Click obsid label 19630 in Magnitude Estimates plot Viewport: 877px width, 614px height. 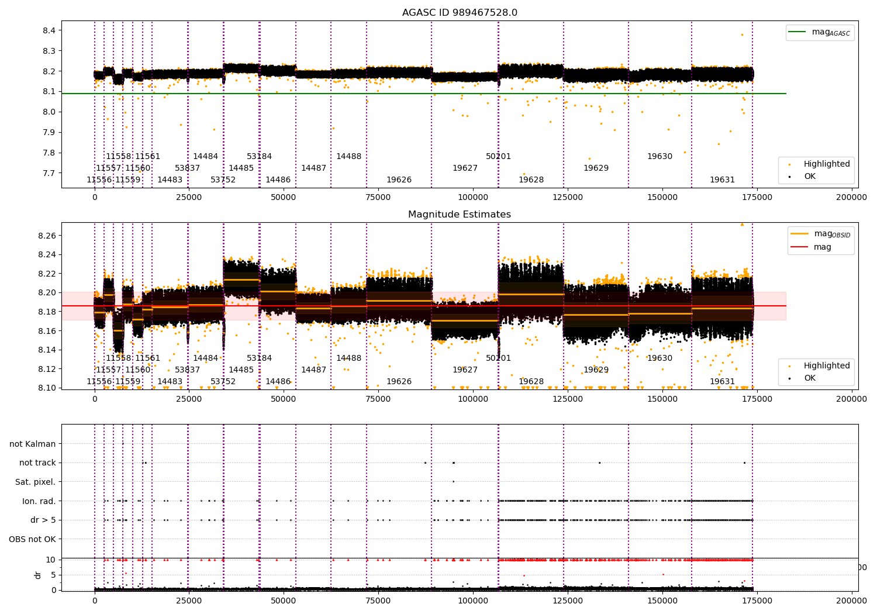tap(660, 358)
